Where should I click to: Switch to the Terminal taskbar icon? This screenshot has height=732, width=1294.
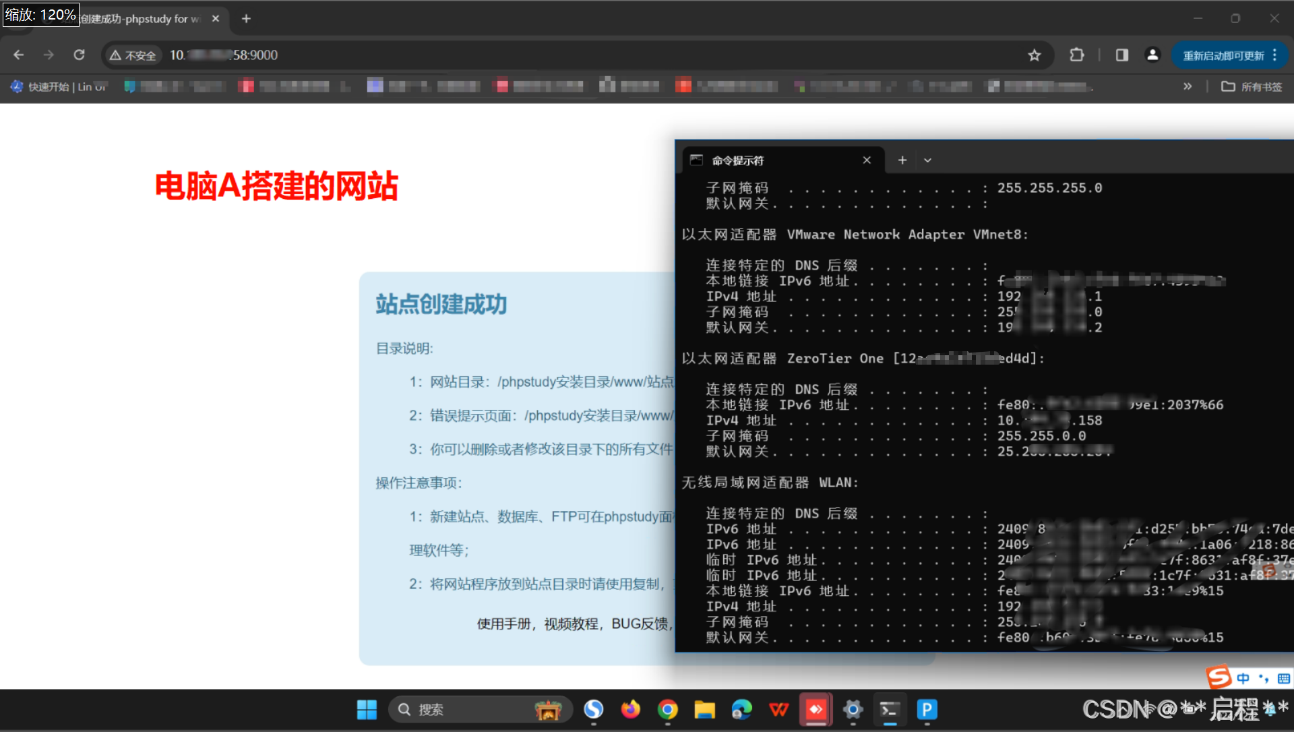tap(890, 710)
